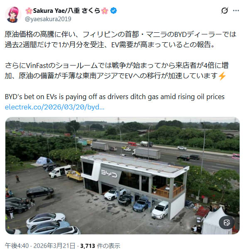The width and height of the screenshot is (245, 250).
Task: Open the @yaesakura2019 handle link
Action: (x=48, y=19)
